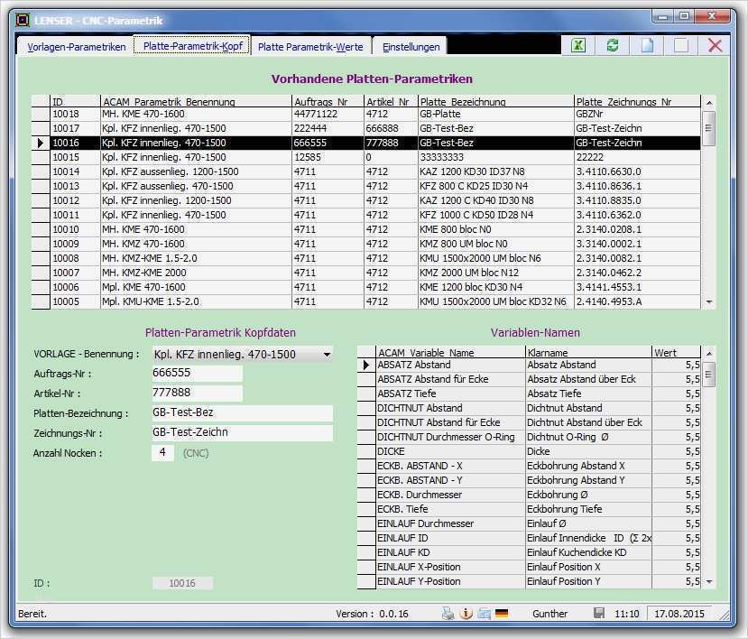The width and height of the screenshot is (748, 639).
Task: Click drawing number '2.4140.4953.A'
Action: point(637,301)
